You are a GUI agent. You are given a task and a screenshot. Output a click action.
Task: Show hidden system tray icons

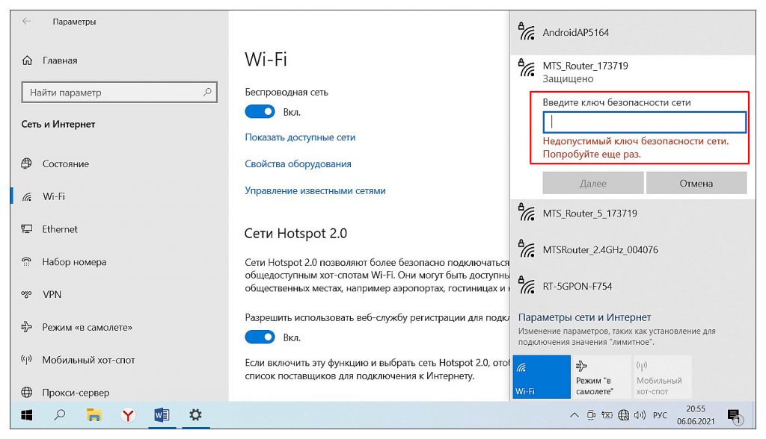tap(574, 415)
